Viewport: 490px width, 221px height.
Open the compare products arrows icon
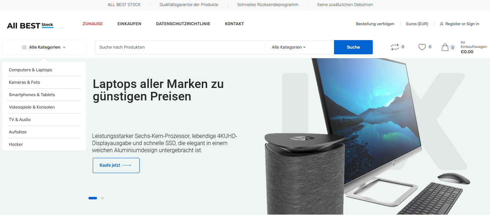395,47
